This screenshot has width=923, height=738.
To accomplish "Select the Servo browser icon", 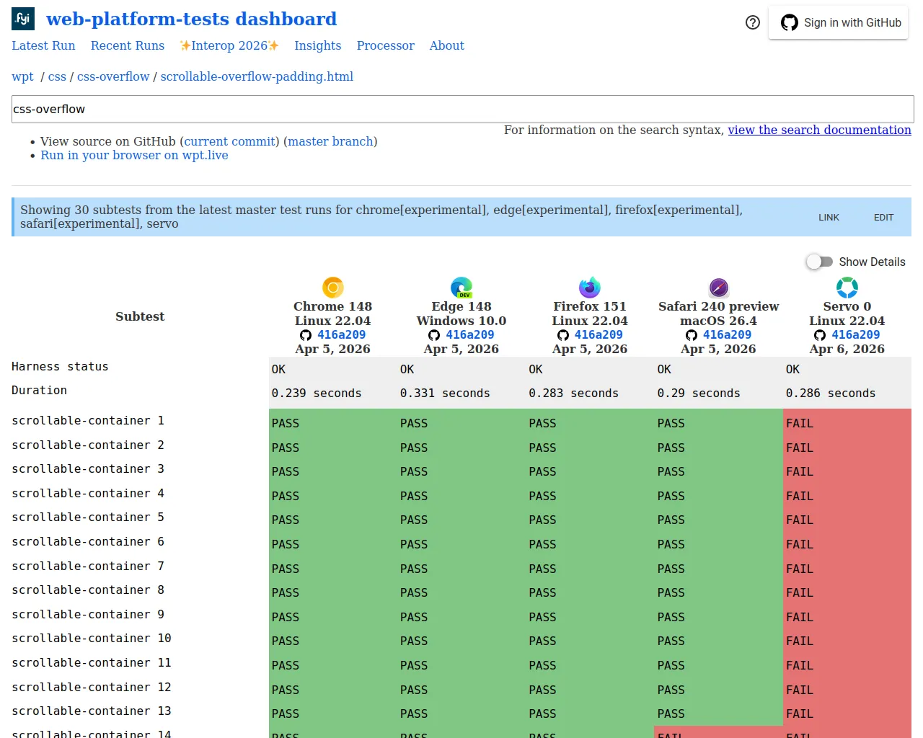I will point(847,286).
